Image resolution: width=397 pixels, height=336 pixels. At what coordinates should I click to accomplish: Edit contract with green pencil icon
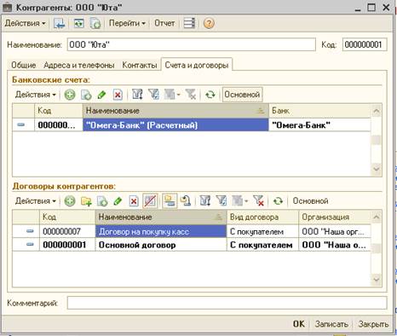point(118,201)
